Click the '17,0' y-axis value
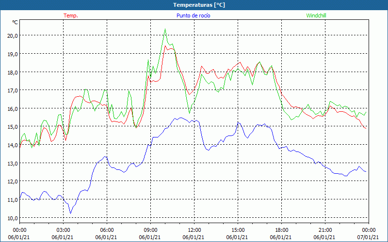 coord(13,91)
